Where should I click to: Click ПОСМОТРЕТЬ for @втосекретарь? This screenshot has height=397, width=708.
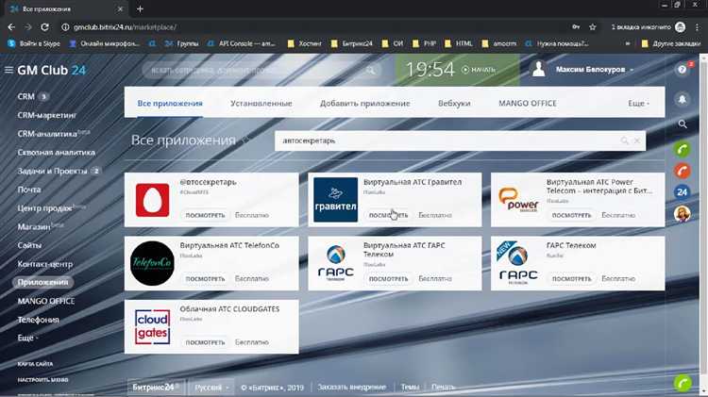[x=205, y=215]
